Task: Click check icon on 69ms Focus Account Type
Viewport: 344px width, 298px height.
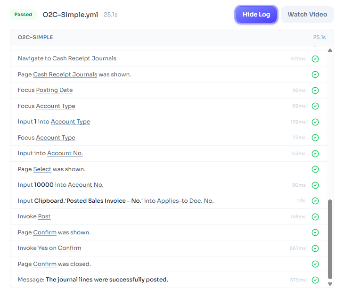Action: click(315, 106)
